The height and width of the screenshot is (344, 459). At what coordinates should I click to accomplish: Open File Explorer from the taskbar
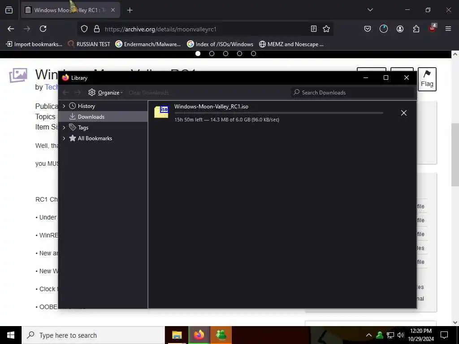(177, 335)
